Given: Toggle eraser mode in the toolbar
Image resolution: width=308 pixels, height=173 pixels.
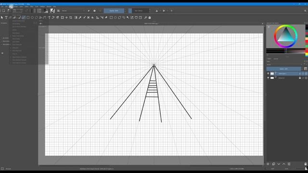Looking at the screenshot, I should click(89, 11).
